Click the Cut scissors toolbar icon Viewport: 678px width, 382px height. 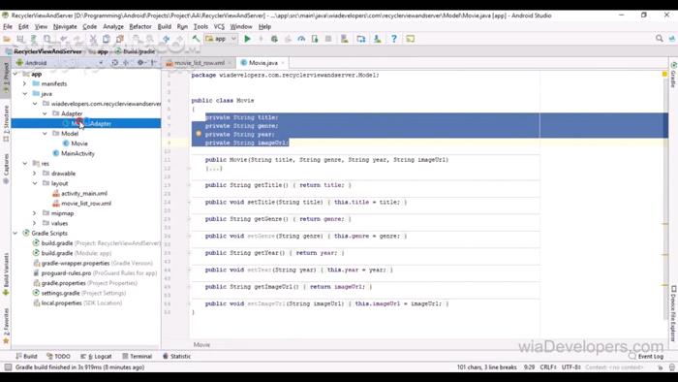coord(93,39)
